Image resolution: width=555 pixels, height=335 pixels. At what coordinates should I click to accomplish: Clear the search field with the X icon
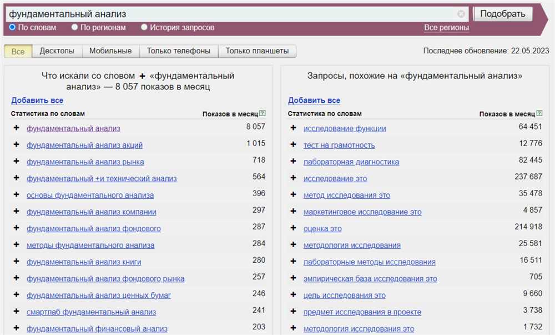click(461, 14)
